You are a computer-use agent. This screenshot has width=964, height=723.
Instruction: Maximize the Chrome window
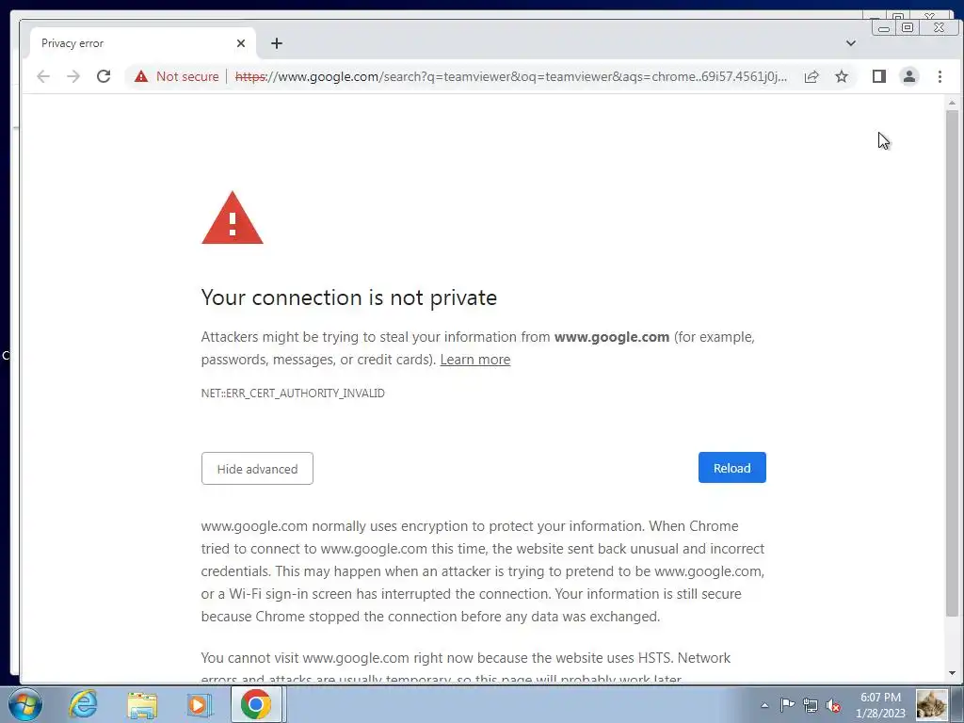908,27
